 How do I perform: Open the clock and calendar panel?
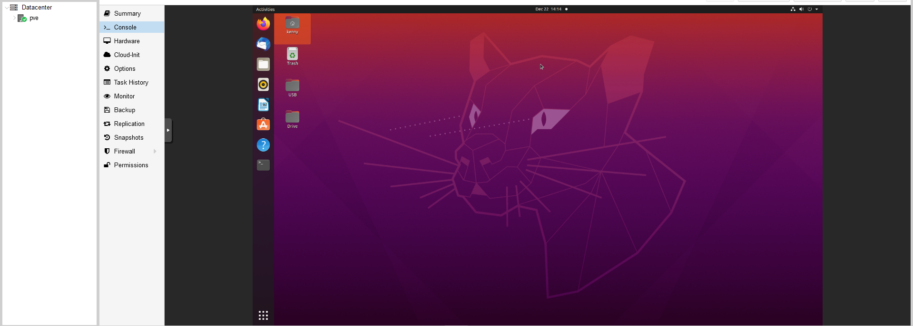coord(548,9)
